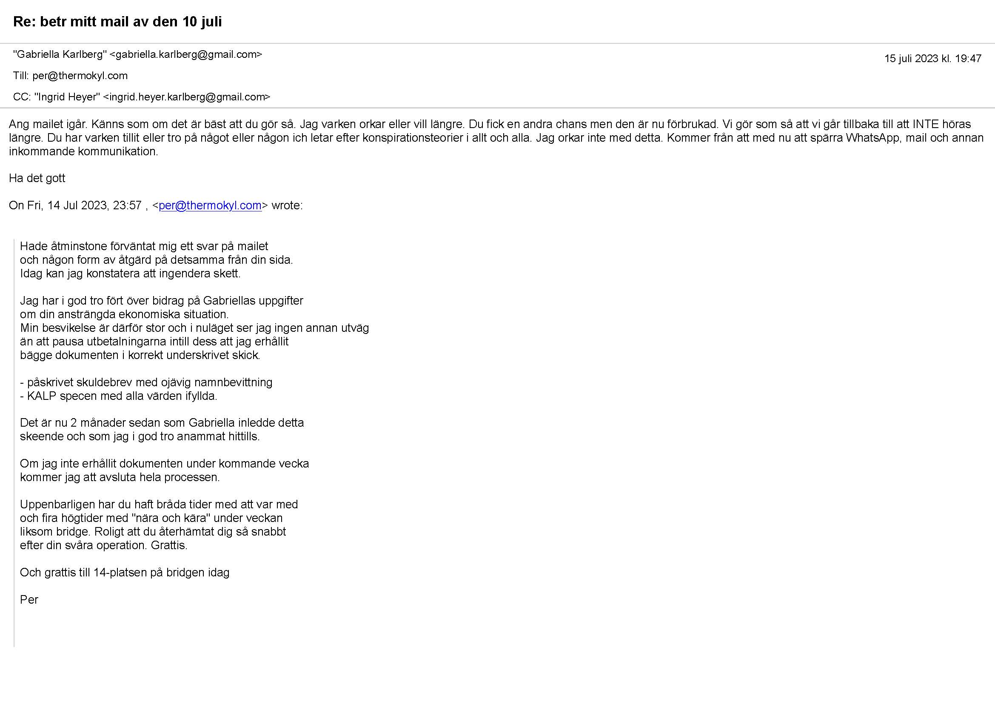Image resolution: width=995 pixels, height=704 pixels.
Task: Click quoted line "Idag kan jag konstatera"
Action: (130, 274)
